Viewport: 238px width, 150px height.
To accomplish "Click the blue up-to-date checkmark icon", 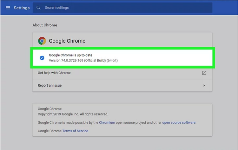I will pyautogui.click(x=42, y=58).
